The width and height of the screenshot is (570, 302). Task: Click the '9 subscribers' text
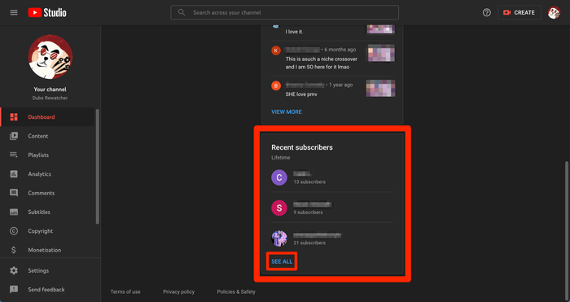coord(308,212)
